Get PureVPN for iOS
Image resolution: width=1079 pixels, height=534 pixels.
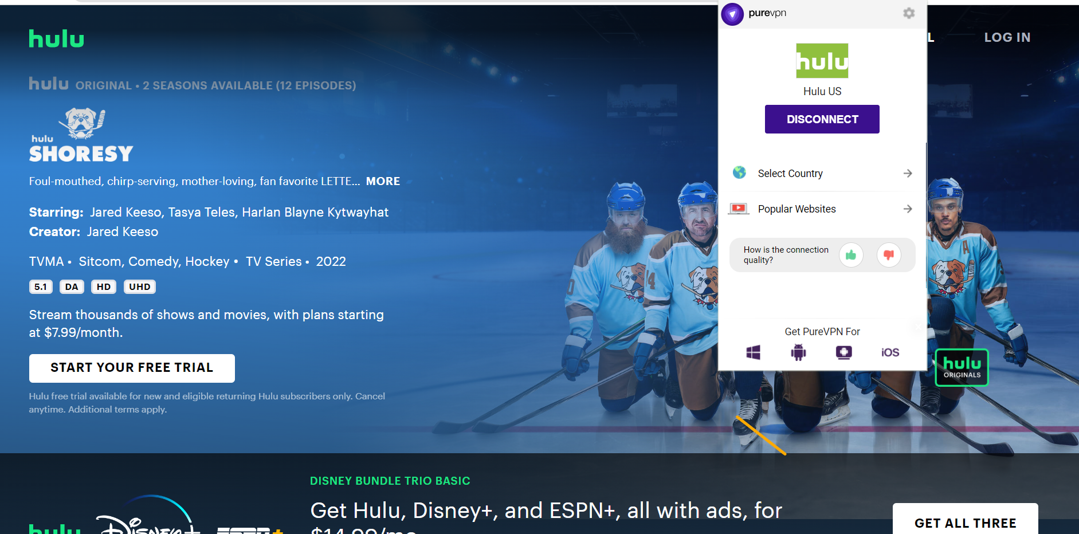(x=889, y=352)
